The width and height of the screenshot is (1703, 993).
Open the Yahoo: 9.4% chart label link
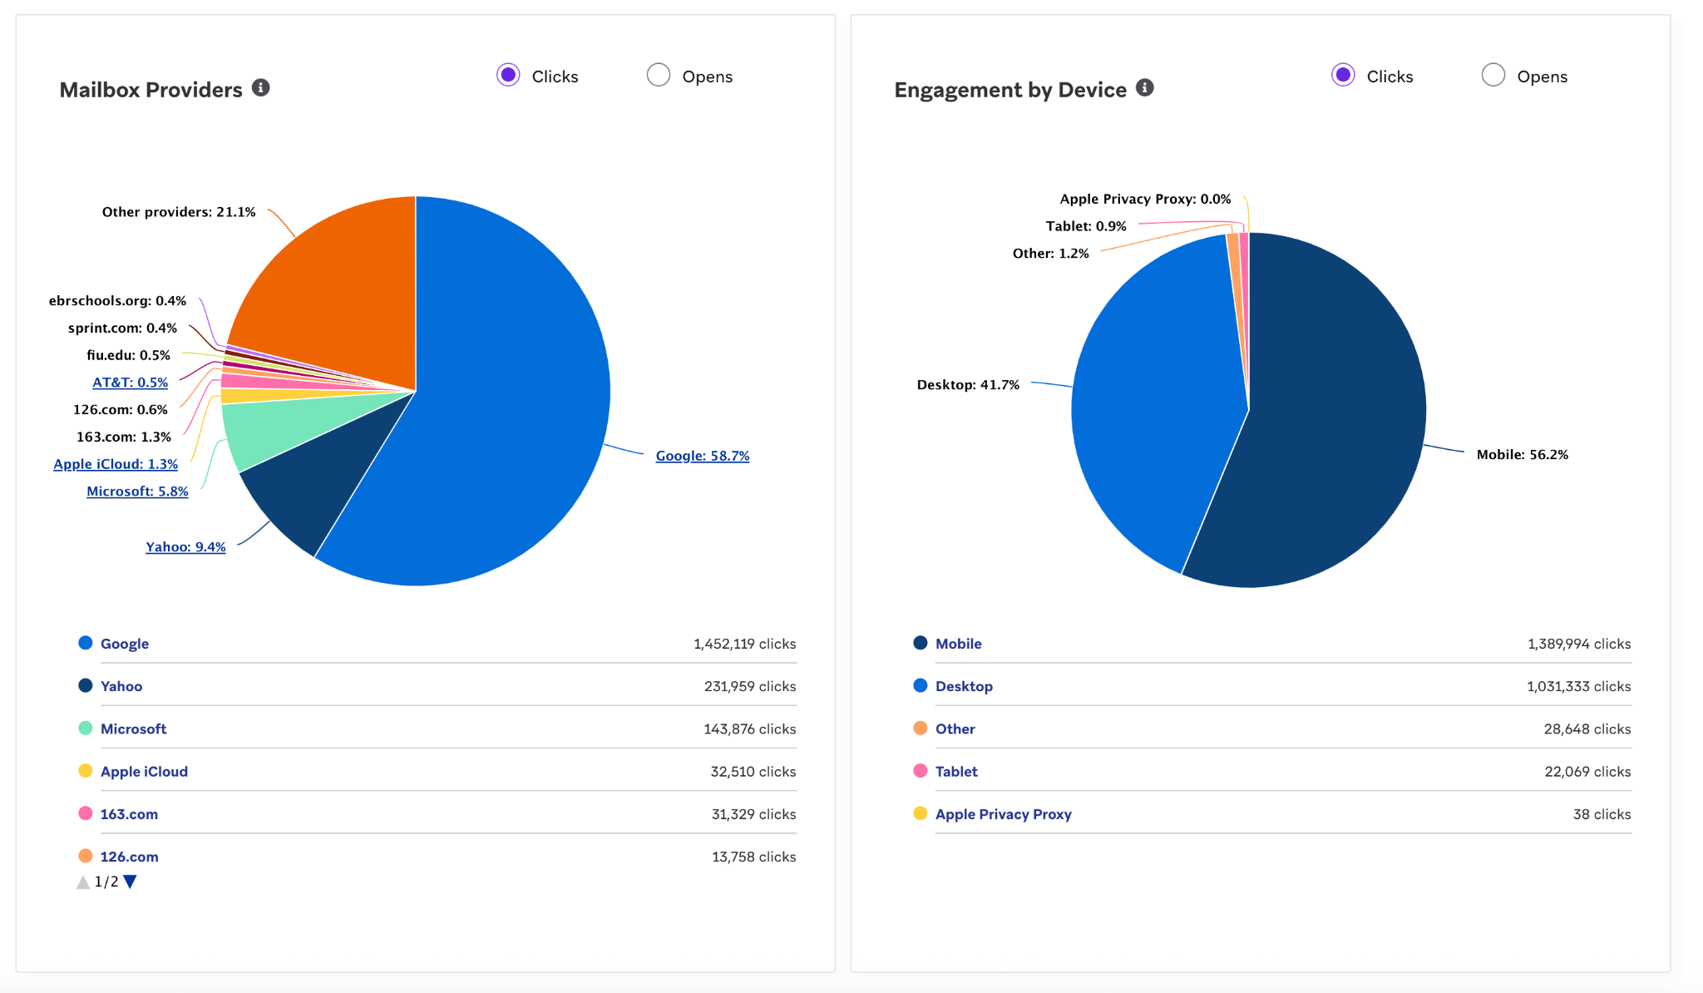pyautogui.click(x=185, y=546)
